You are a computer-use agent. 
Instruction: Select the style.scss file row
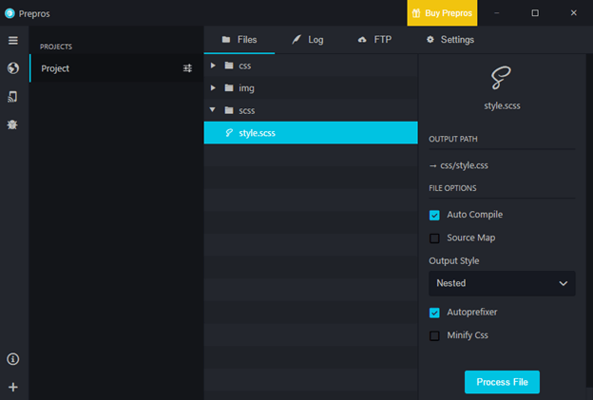pos(311,133)
